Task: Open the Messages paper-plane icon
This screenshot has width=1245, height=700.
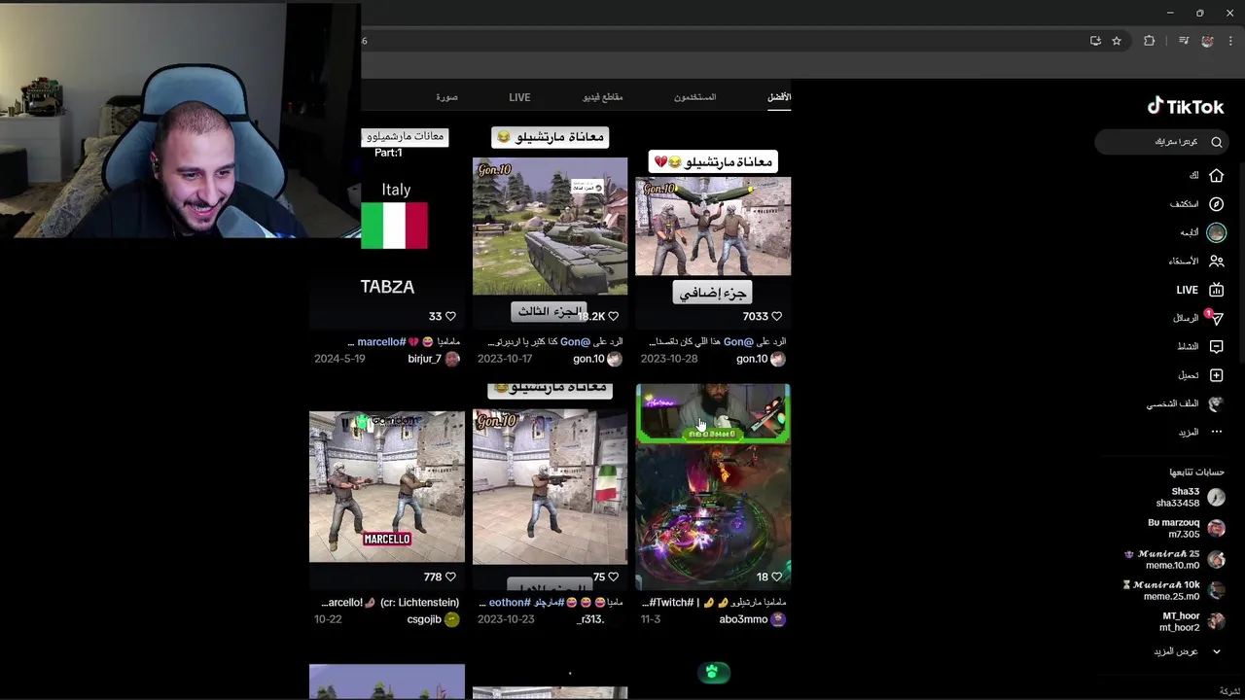Action: pyautogui.click(x=1215, y=318)
